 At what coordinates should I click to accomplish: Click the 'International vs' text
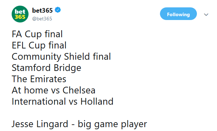click(44, 101)
